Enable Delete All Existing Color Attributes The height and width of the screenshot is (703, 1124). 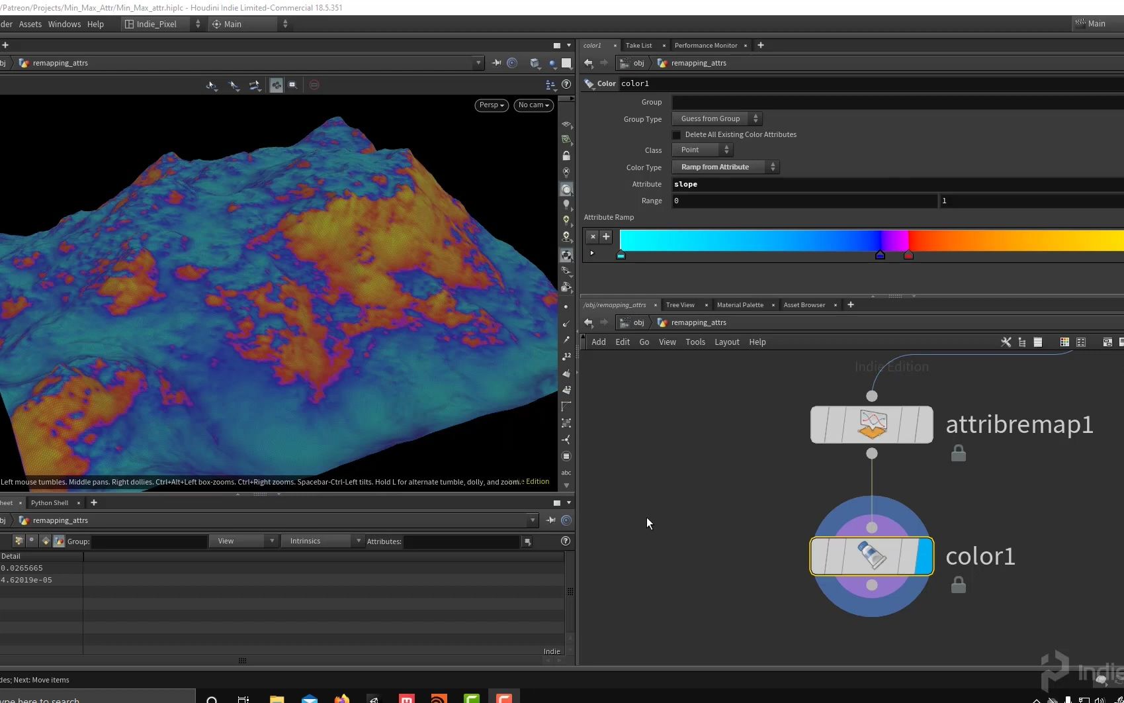(x=677, y=135)
